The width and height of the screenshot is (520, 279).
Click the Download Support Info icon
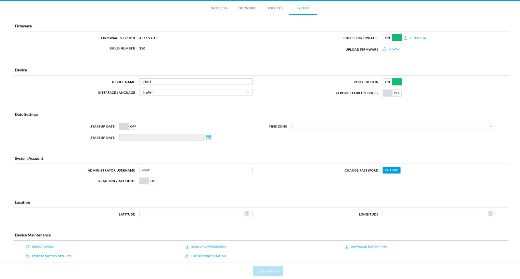pyautogui.click(x=346, y=247)
